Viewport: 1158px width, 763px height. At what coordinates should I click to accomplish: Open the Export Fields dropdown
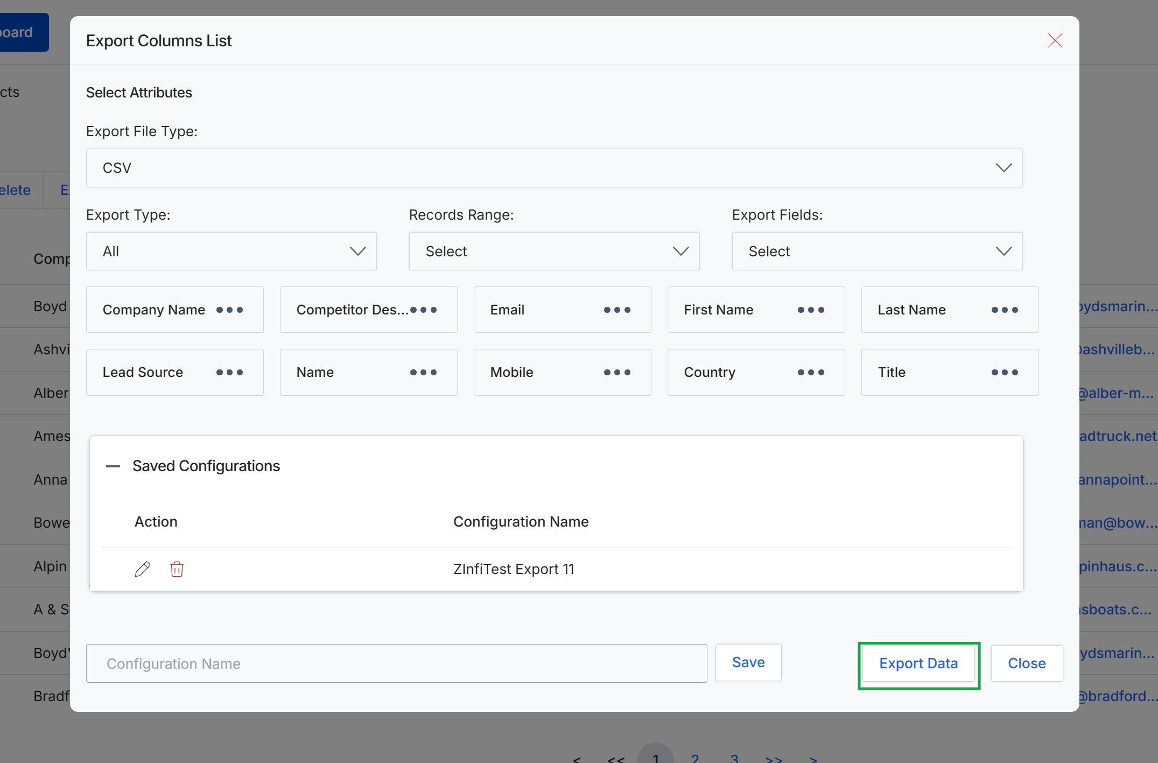[x=877, y=251]
